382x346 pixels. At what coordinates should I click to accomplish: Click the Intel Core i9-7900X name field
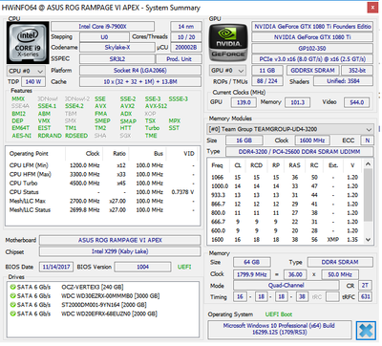(x=102, y=27)
